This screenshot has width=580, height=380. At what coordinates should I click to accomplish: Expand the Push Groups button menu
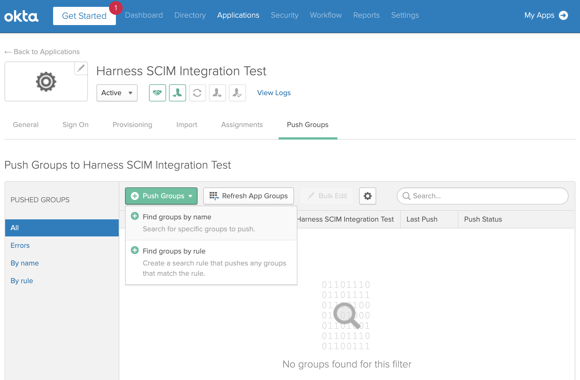click(161, 196)
